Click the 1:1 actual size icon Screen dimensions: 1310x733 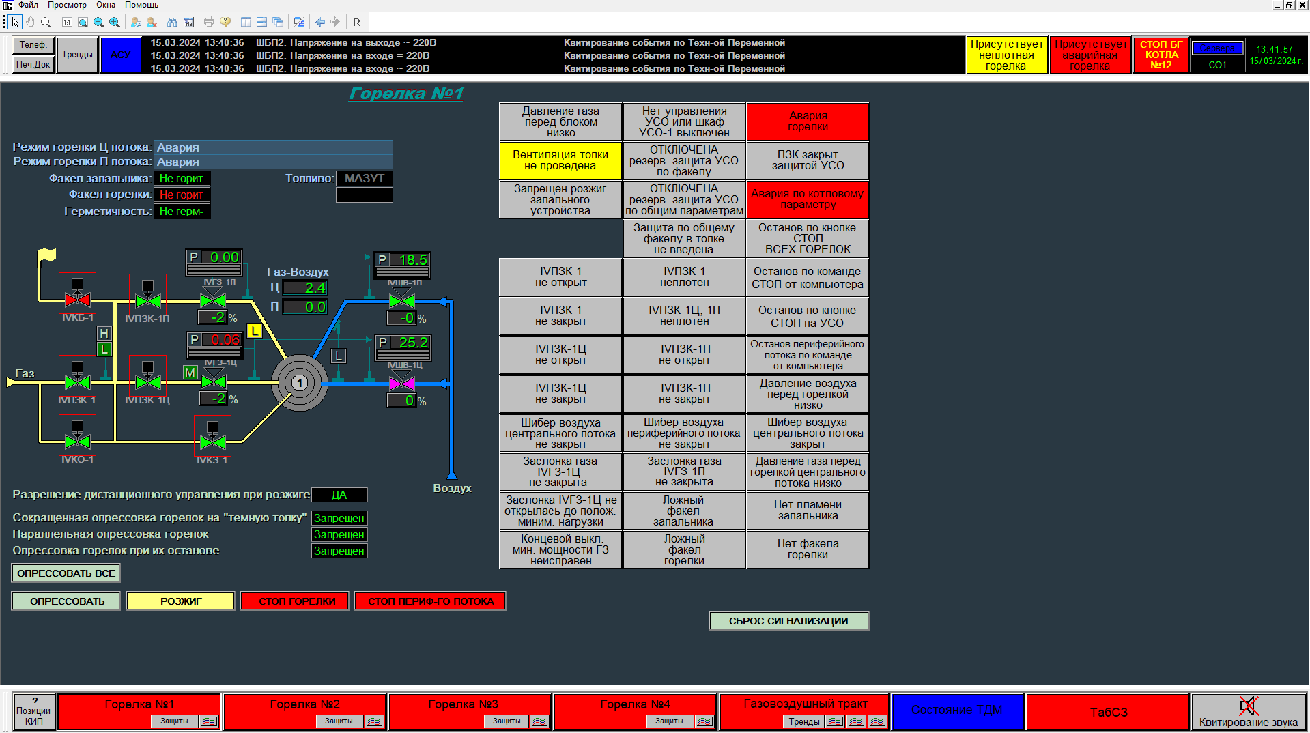(x=67, y=23)
